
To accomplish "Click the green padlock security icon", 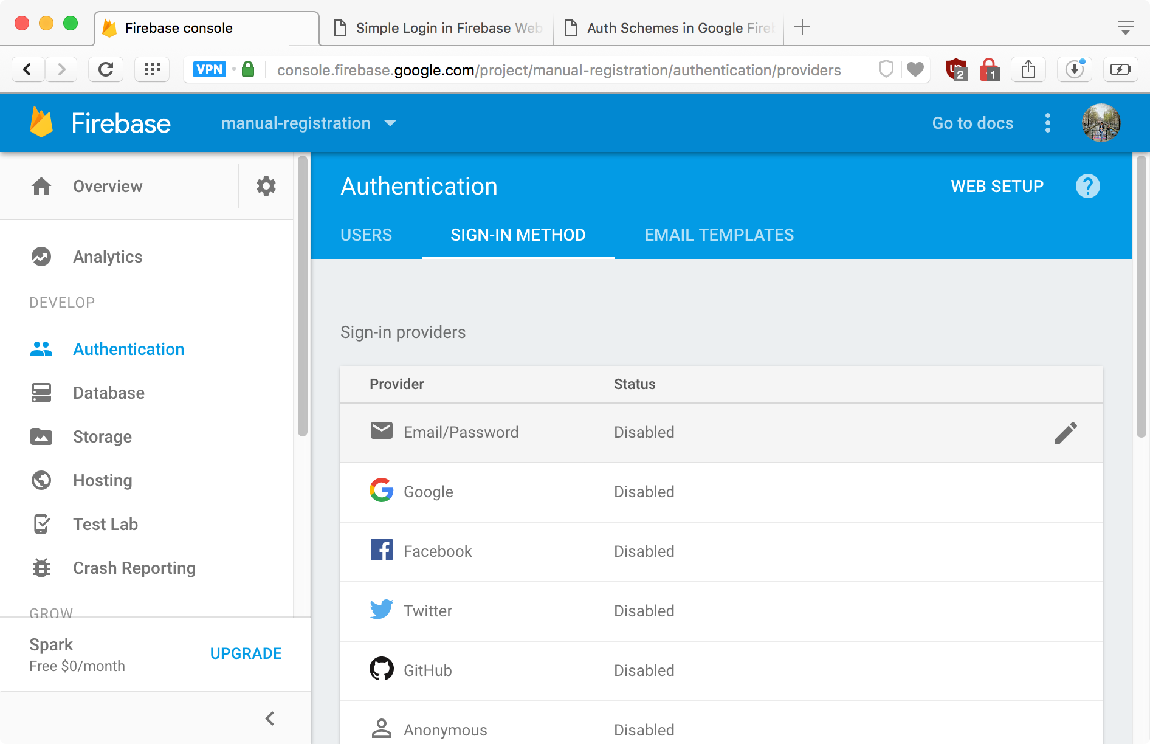I will [x=248, y=69].
